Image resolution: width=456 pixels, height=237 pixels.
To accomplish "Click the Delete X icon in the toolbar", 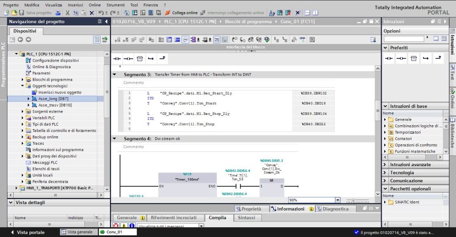I will click(92, 13).
